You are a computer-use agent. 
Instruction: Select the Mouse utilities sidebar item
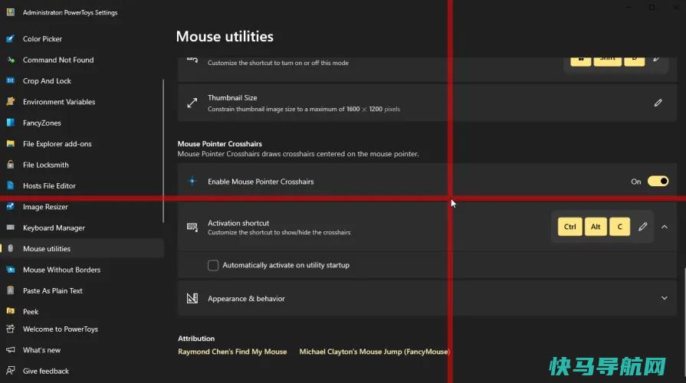pos(82,248)
